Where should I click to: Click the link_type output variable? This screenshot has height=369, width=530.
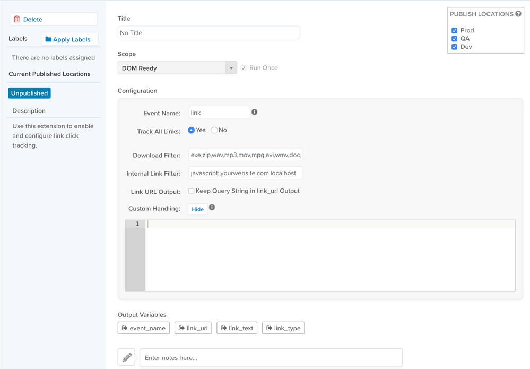click(283, 328)
